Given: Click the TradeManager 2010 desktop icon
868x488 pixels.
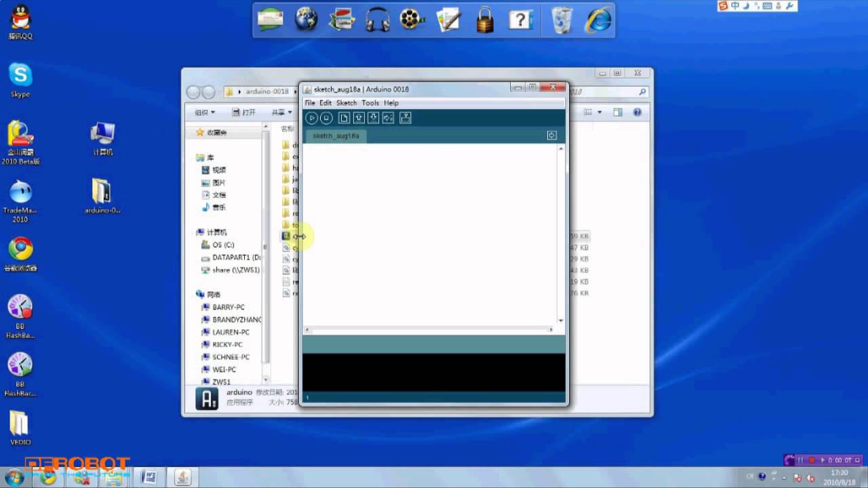Looking at the screenshot, I should coord(20,201).
